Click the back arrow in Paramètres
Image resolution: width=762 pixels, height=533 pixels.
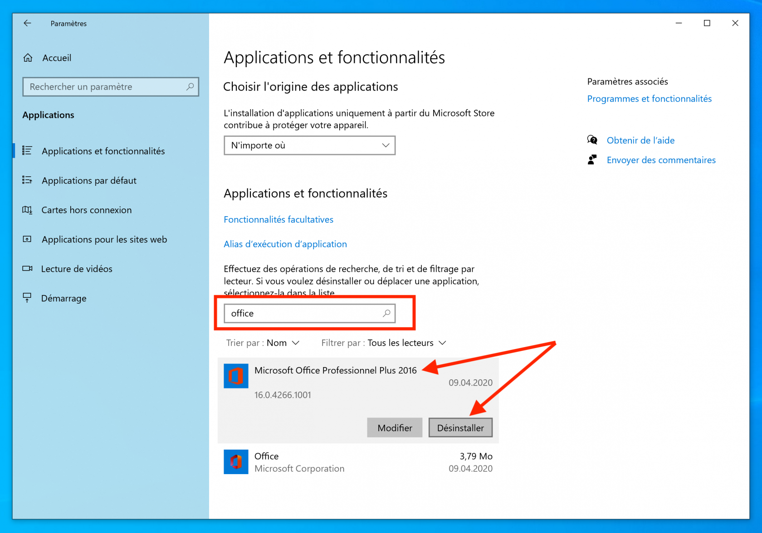tap(28, 23)
